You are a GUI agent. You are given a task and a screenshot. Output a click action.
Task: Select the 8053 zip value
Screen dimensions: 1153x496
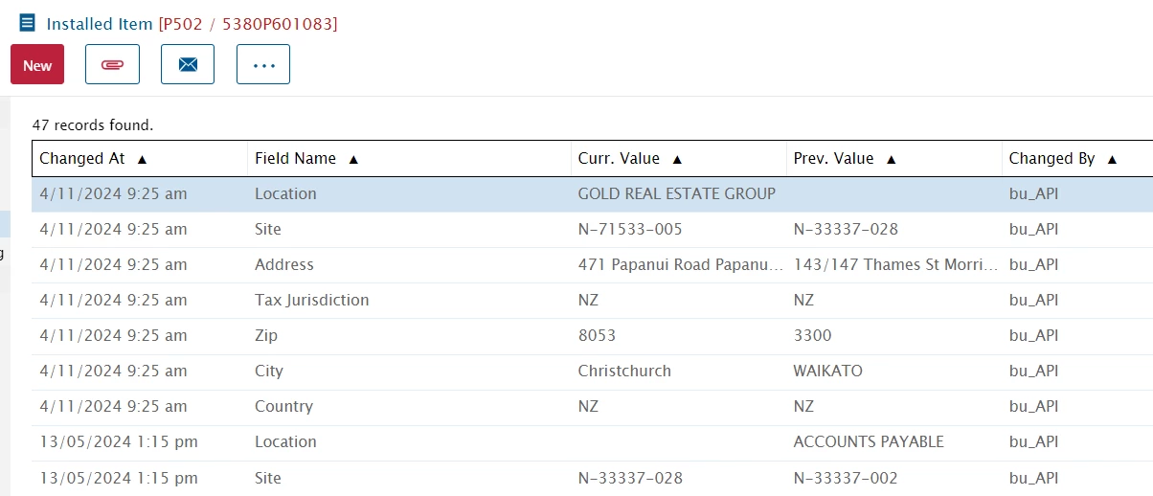pos(597,335)
